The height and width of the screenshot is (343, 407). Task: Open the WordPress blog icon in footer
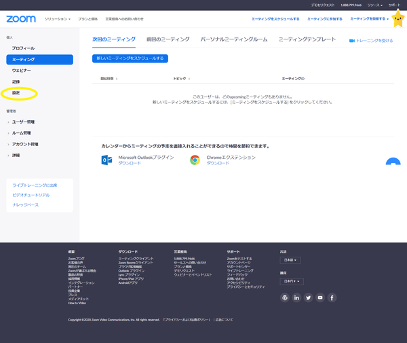(285, 297)
